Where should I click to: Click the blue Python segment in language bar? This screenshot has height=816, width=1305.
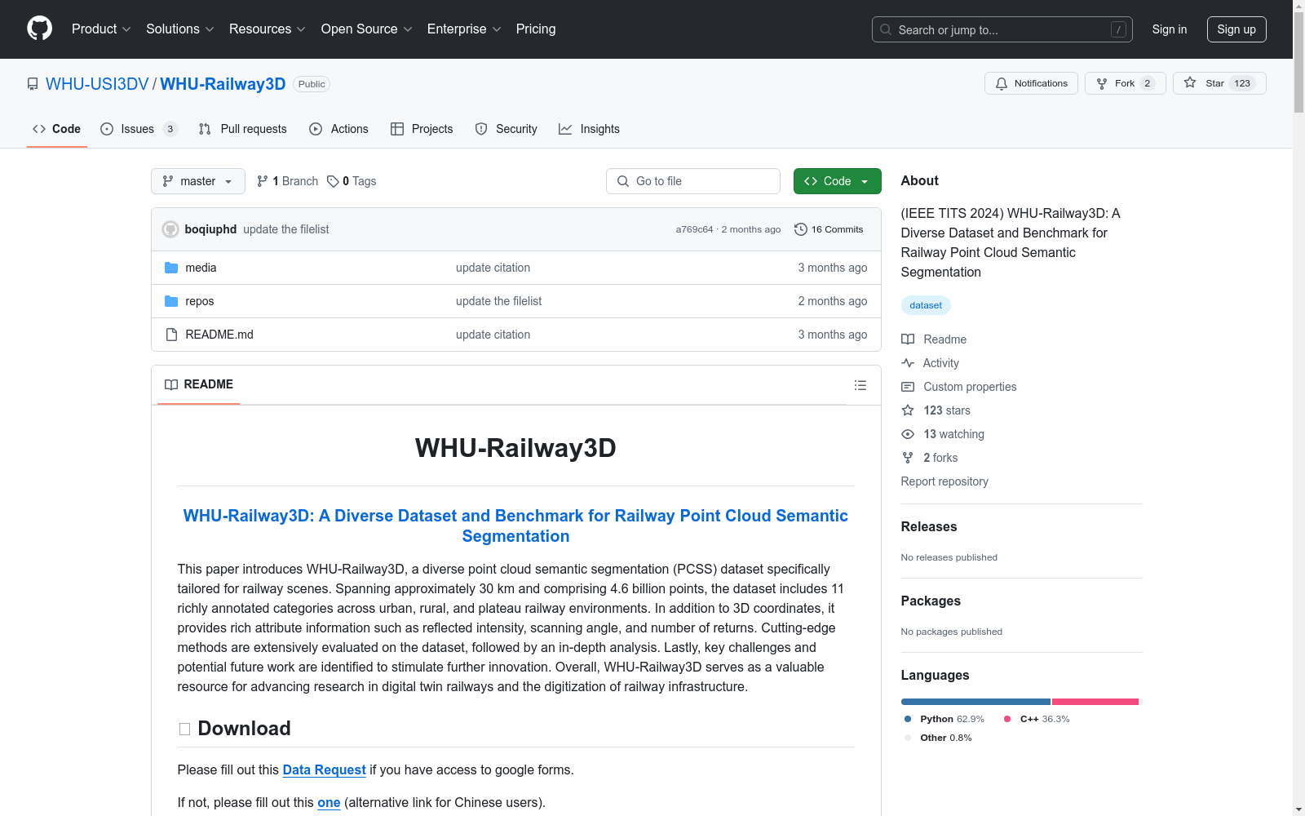pos(975,702)
